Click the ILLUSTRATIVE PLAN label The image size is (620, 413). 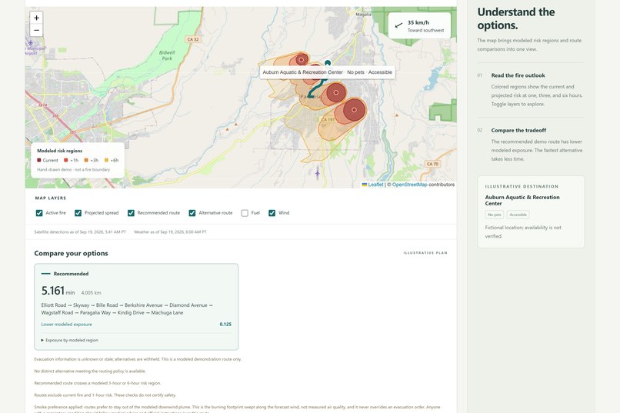[425, 253]
